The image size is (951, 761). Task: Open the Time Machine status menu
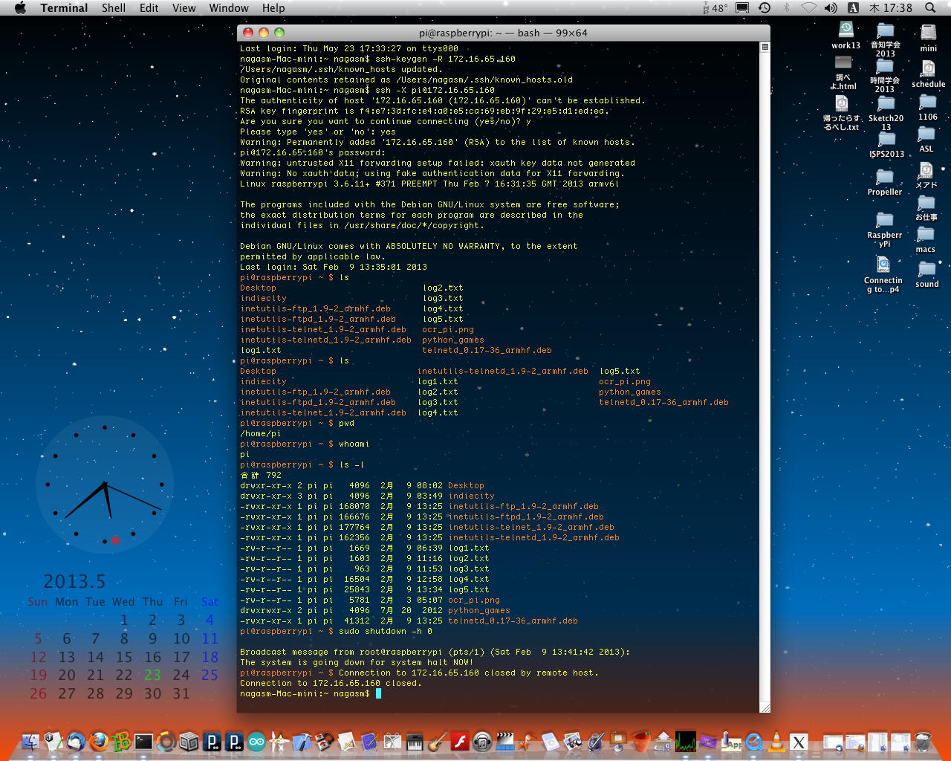765,8
